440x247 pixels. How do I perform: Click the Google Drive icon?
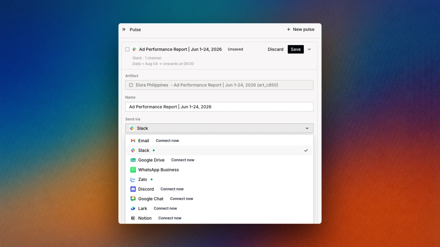[x=133, y=160]
